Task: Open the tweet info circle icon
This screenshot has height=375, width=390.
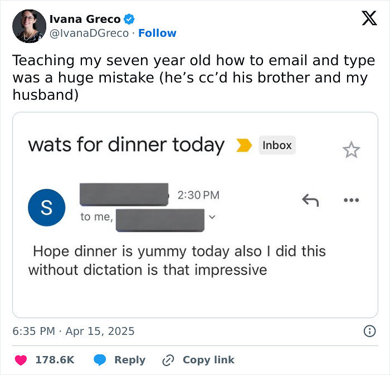Action: click(x=369, y=332)
